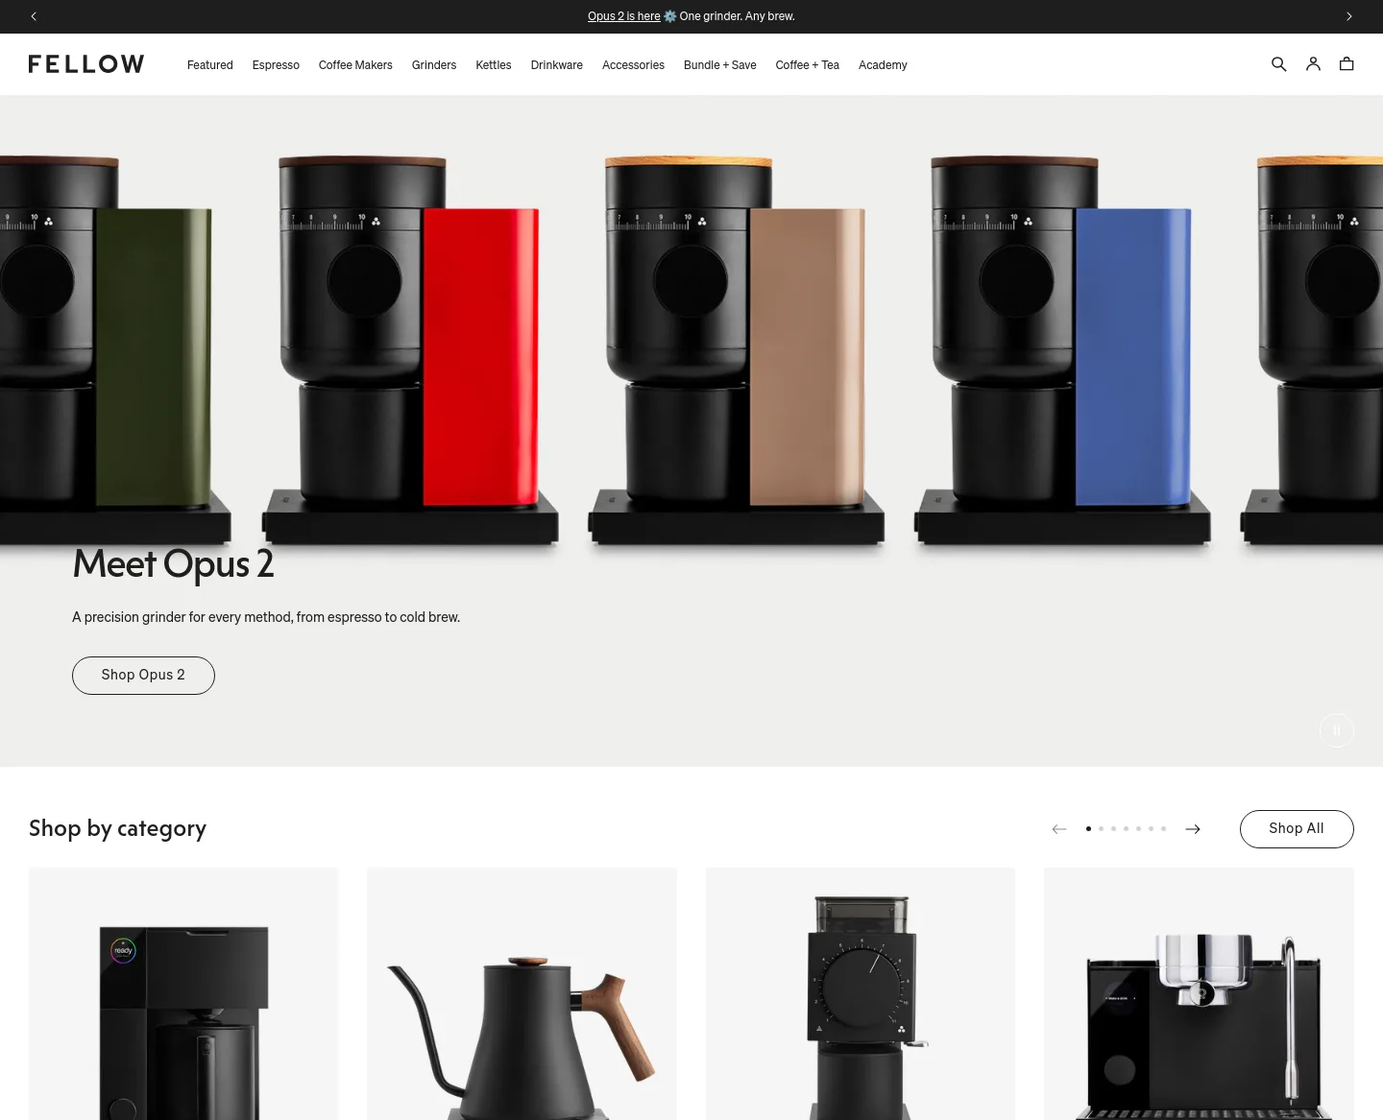The width and height of the screenshot is (1383, 1120).
Task: Follow the 'Opus 2 is here' link
Action: coord(624,16)
